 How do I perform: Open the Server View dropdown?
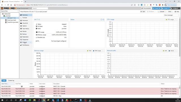[x=10, y=11]
